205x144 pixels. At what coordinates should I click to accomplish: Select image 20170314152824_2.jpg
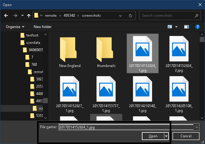point(179,54)
